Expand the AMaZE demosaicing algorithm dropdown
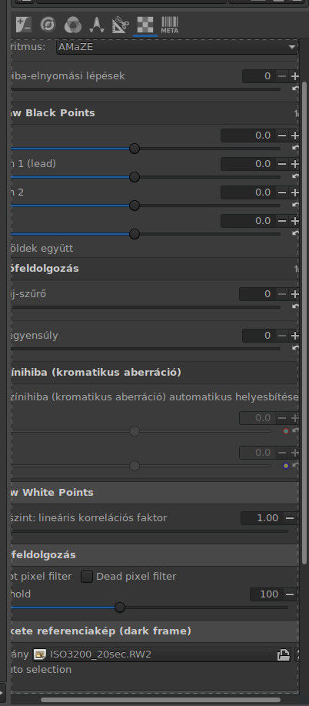This screenshot has height=706, width=309. pyautogui.click(x=178, y=47)
